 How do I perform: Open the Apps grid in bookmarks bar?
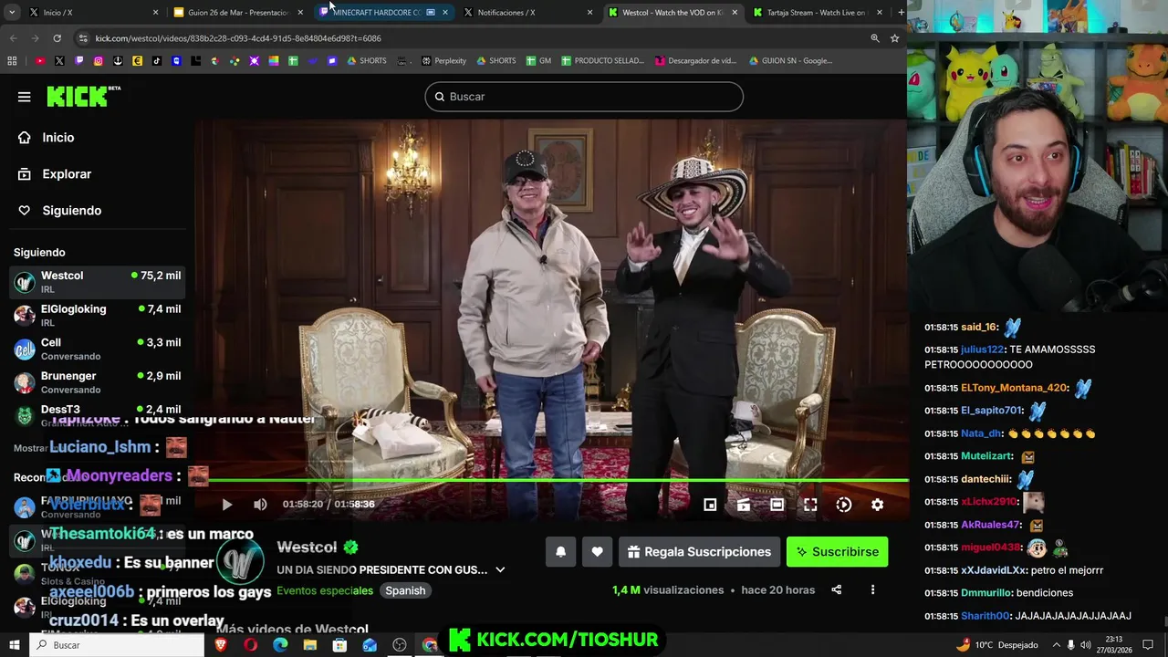[12, 61]
